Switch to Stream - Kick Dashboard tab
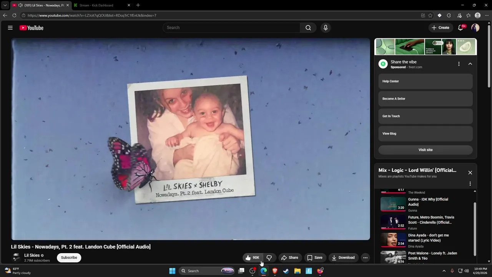This screenshot has width=492, height=277. coord(101,5)
